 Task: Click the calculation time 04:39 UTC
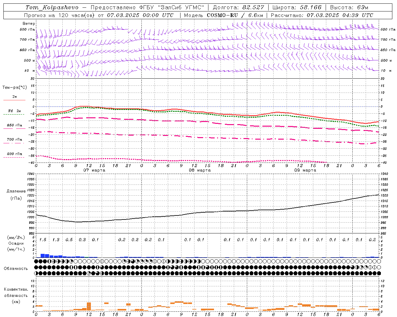click(358, 15)
